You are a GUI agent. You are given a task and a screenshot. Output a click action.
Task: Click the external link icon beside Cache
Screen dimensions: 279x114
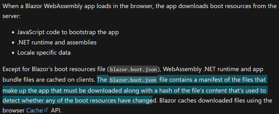[x=46, y=110]
